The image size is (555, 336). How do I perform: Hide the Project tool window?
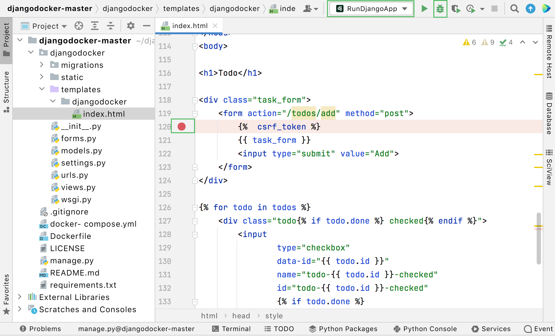coord(147,26)
